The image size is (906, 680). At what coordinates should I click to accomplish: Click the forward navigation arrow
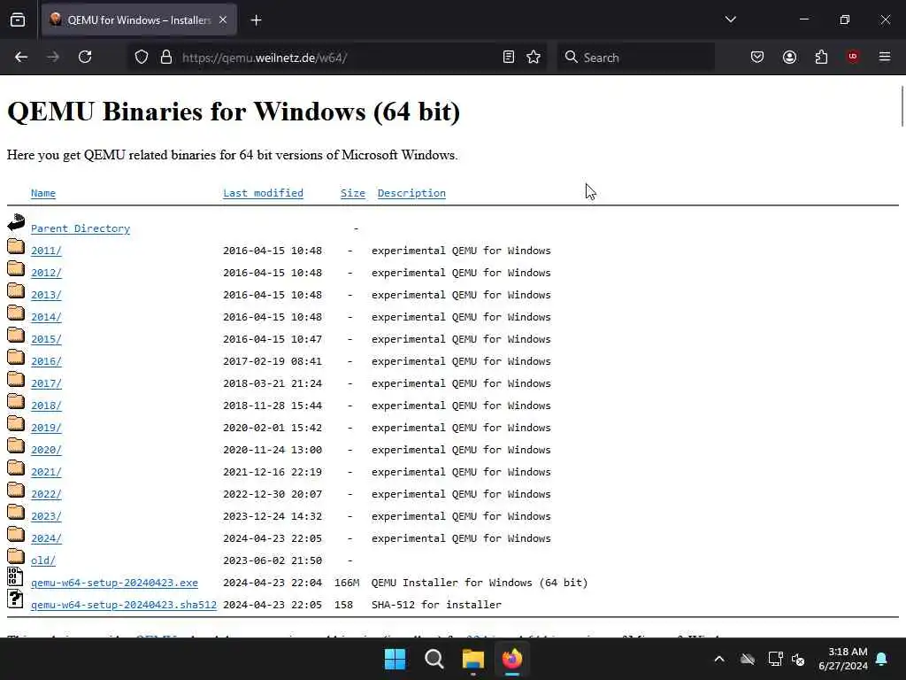click(52, 57)
